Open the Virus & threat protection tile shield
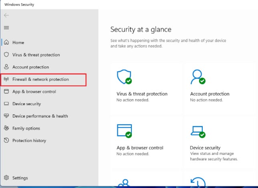The image size is (258, 188). coord(123,76)
